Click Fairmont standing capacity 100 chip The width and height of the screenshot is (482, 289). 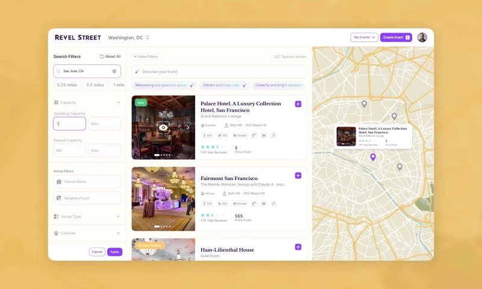point(207,204)
